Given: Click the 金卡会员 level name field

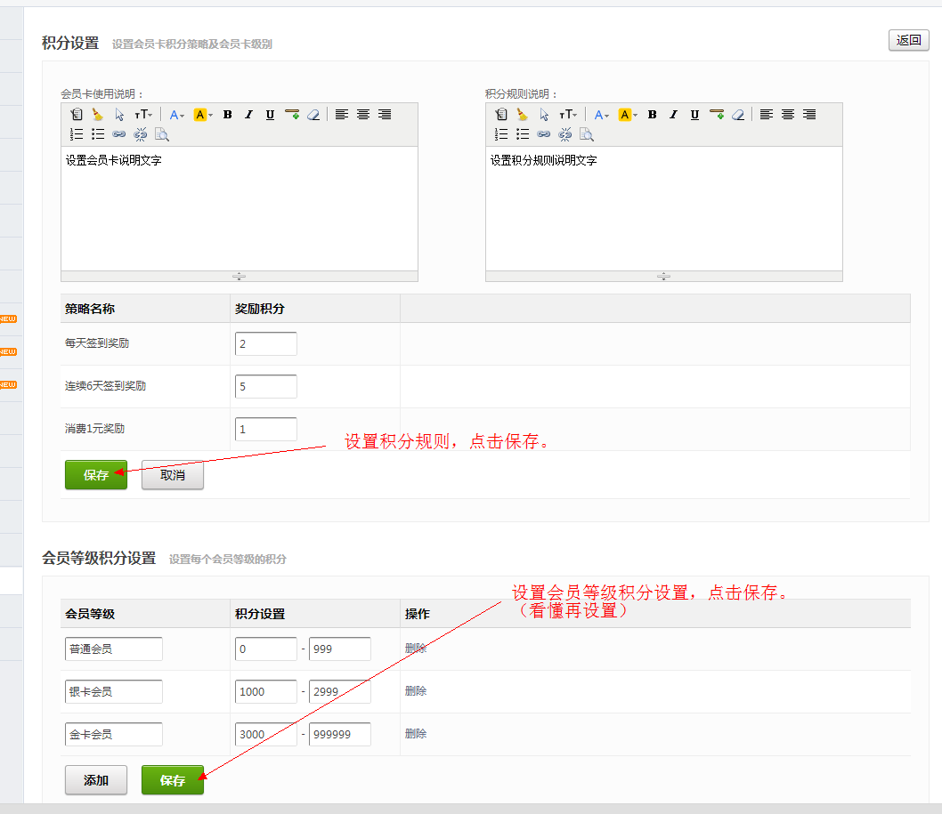Looking at the screenshot, I should pyautogui.click(x=113, y=734).
